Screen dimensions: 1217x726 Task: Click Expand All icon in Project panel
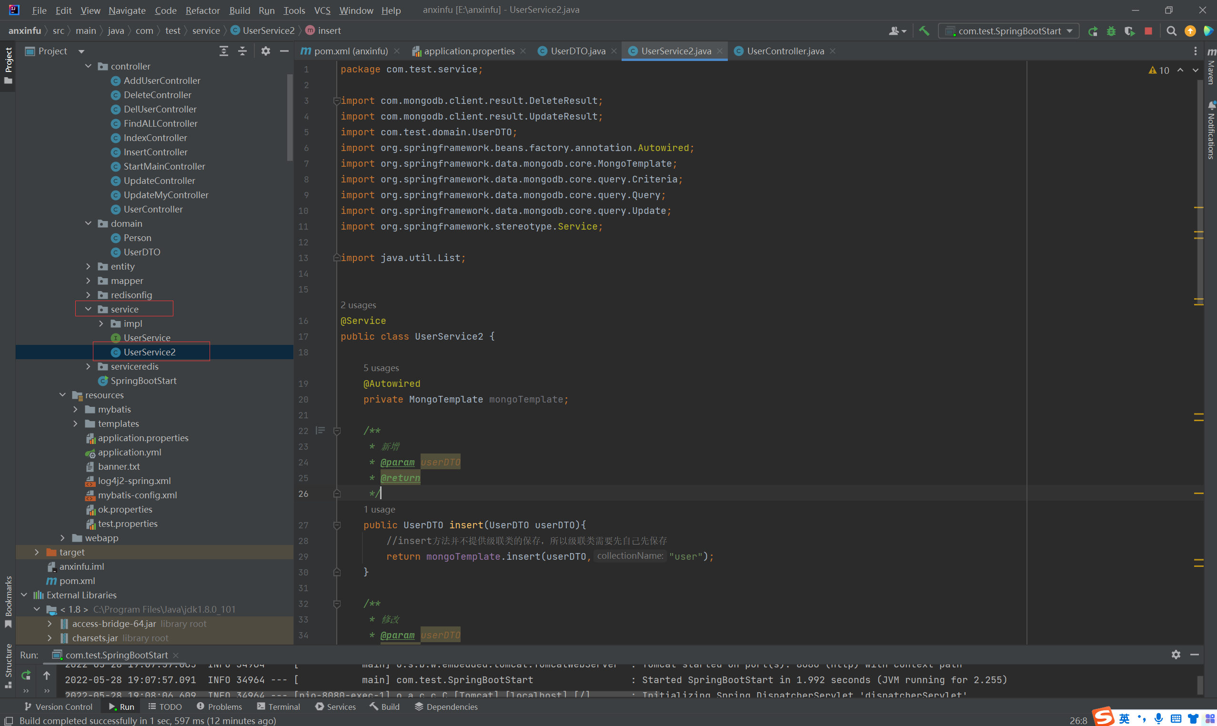223,51
